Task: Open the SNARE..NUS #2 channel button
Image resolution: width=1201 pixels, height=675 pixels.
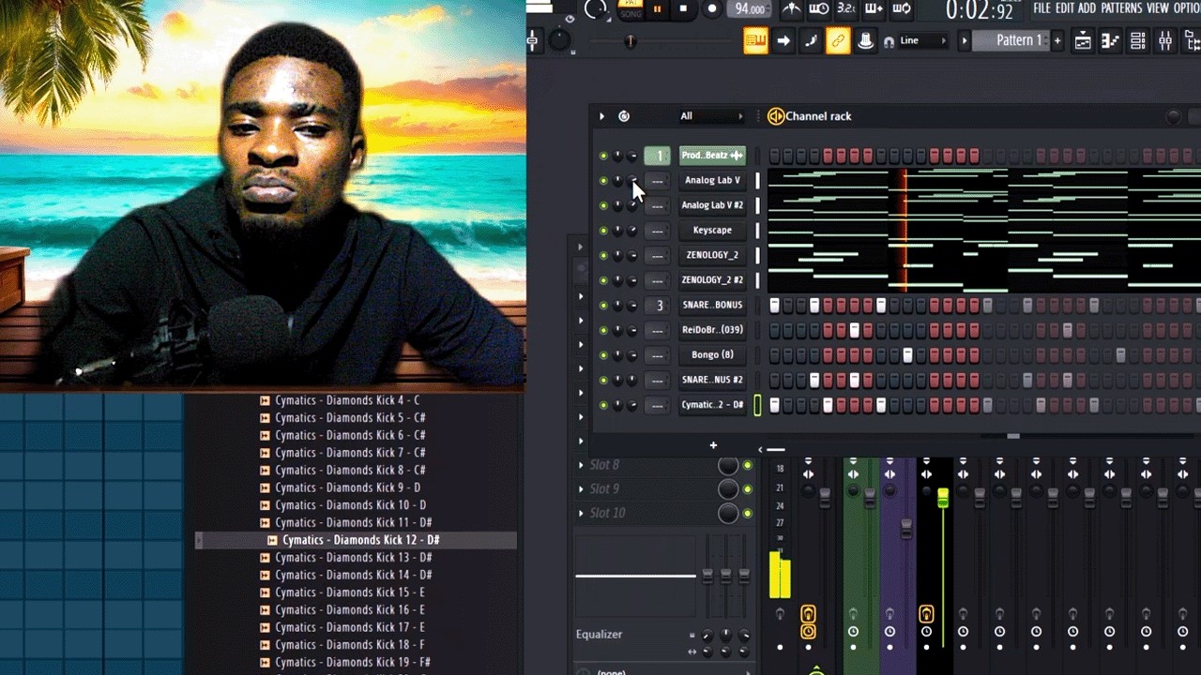Action: 712,380
